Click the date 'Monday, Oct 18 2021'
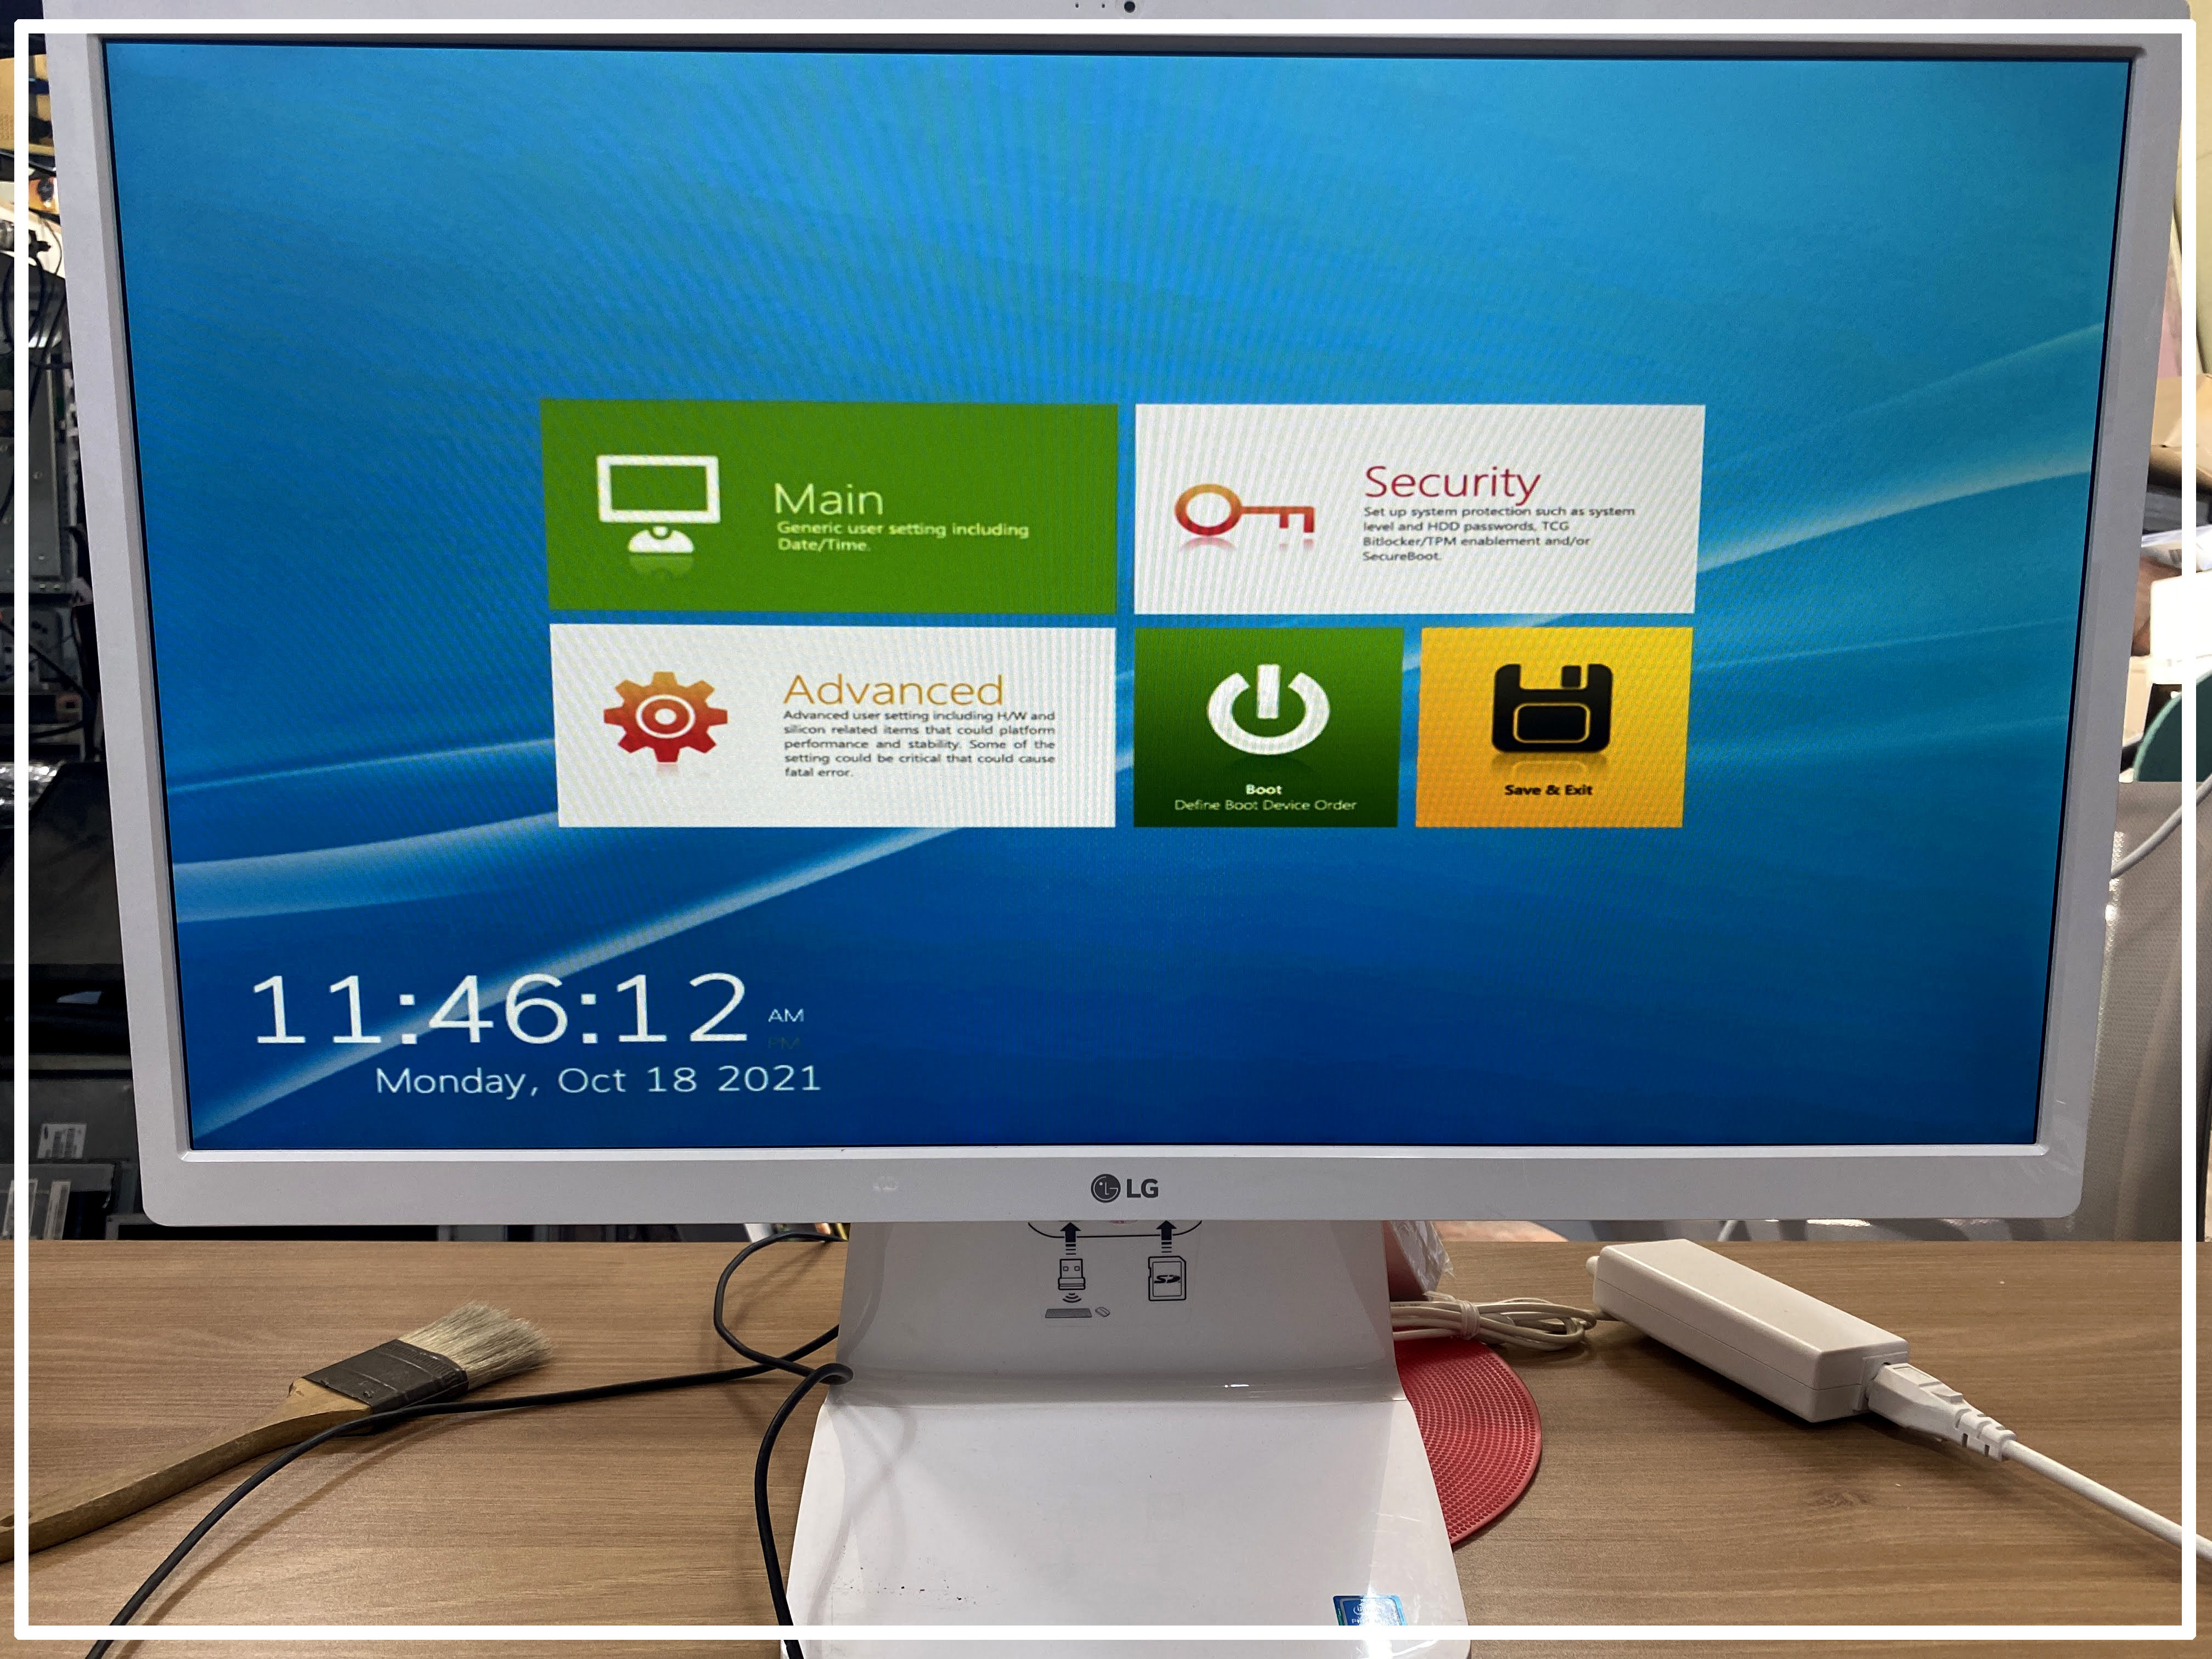This screenshot has width=2212, height=1659. (x=597, y=1080)
